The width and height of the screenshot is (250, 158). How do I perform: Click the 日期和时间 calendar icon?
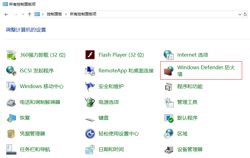(90, 150)
